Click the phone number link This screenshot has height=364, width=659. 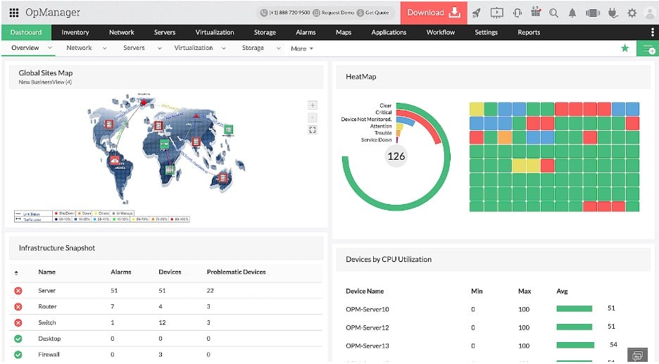click(x=285, y=13)
